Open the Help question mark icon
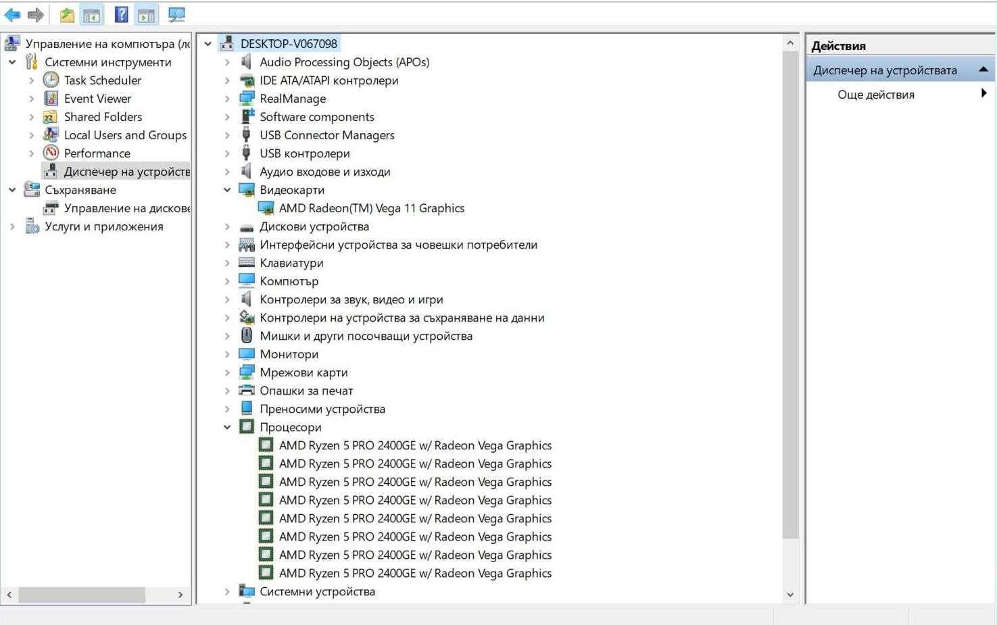The image size is (997, 625). click(122, 14)
